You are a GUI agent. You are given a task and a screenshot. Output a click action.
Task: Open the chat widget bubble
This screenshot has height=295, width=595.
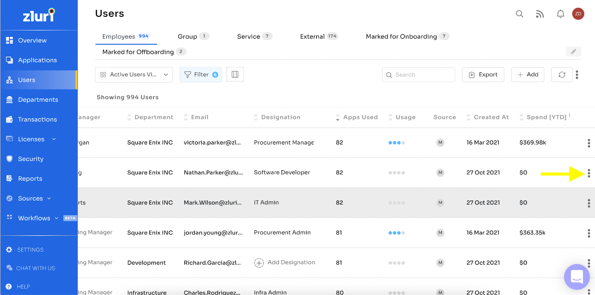[x=577, y=277]
